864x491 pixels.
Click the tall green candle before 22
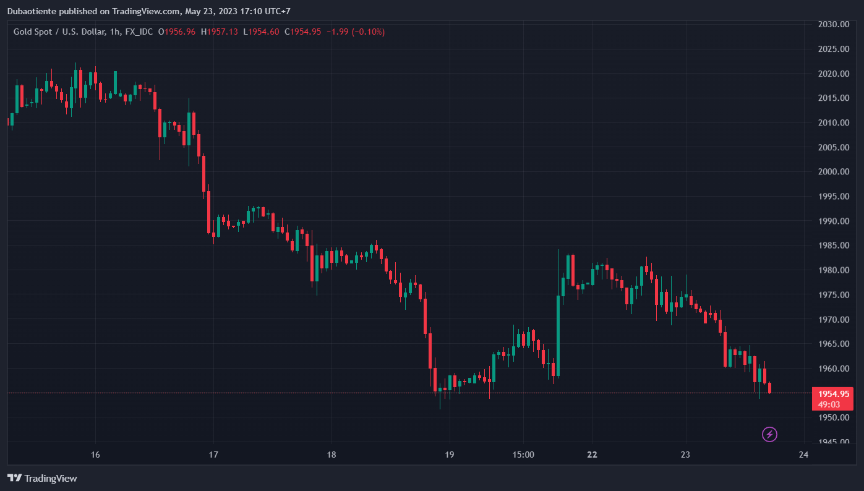pyautogui.click(x=558, y=334)
